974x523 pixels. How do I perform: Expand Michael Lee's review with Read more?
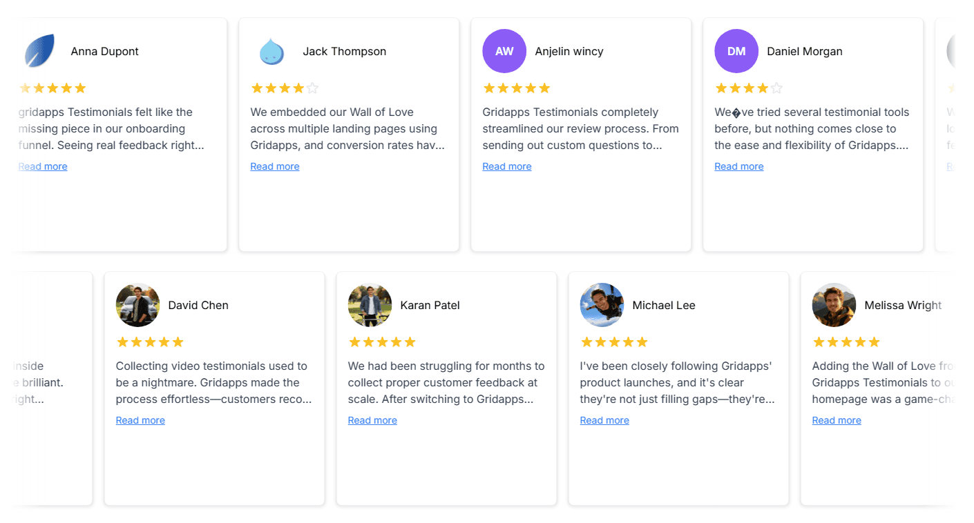pyautogui.click(x=604, y=420)
